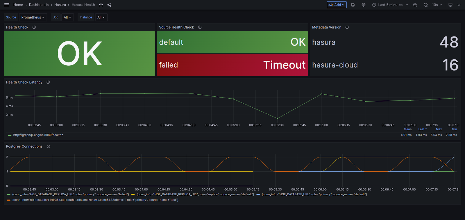Toggle the replica role default series legend

[x=195, y=194]
